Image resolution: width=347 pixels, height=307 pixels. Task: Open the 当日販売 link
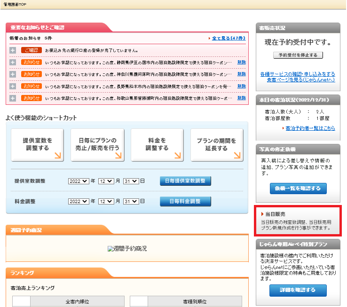[276, 214]
